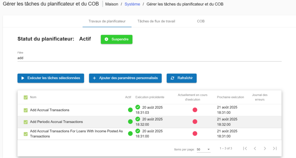
Task: Select Add Accrual Transactions For Loans With Income name
Action: tap(76, 133)
